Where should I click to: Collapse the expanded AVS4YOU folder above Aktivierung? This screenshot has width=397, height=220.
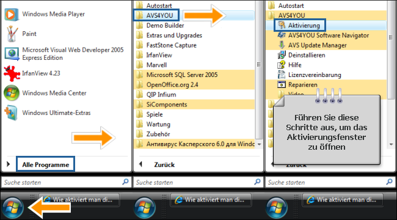pos(326,15)
